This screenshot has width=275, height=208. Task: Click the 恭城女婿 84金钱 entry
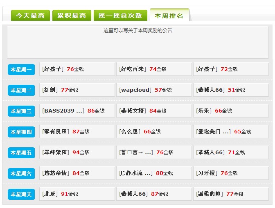(154, 111)
